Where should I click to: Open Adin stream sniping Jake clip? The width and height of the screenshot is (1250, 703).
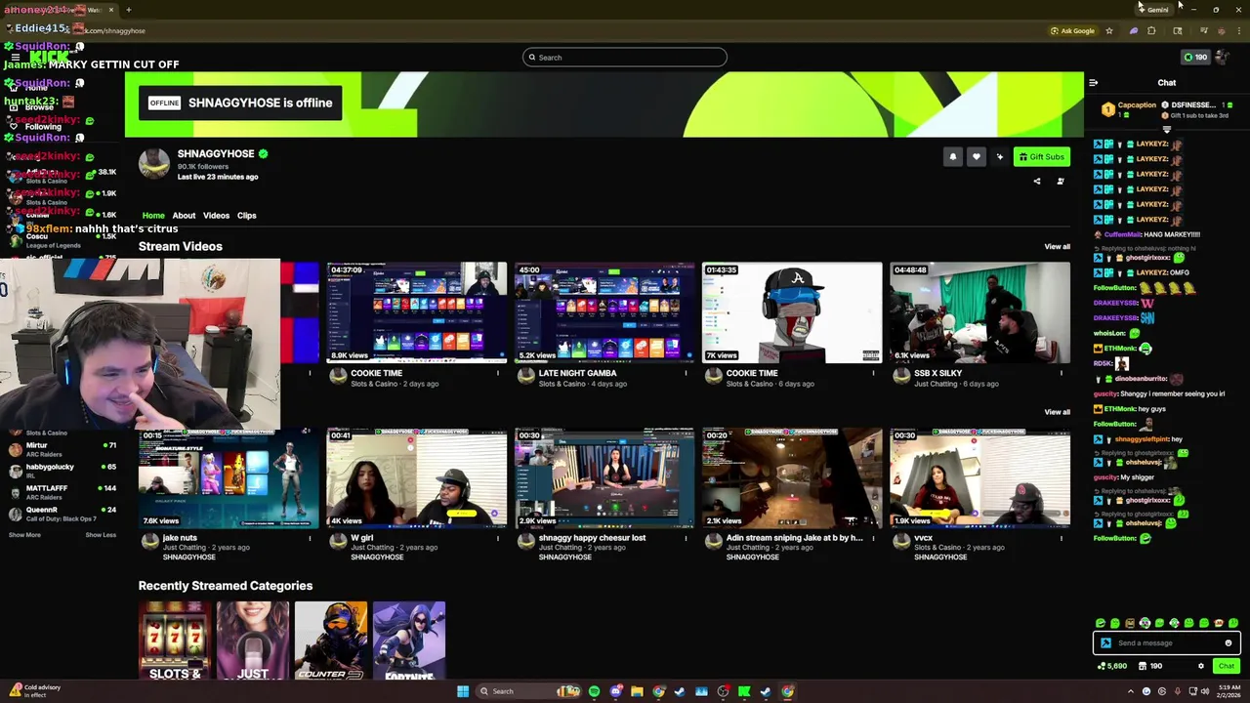[792, 477]
